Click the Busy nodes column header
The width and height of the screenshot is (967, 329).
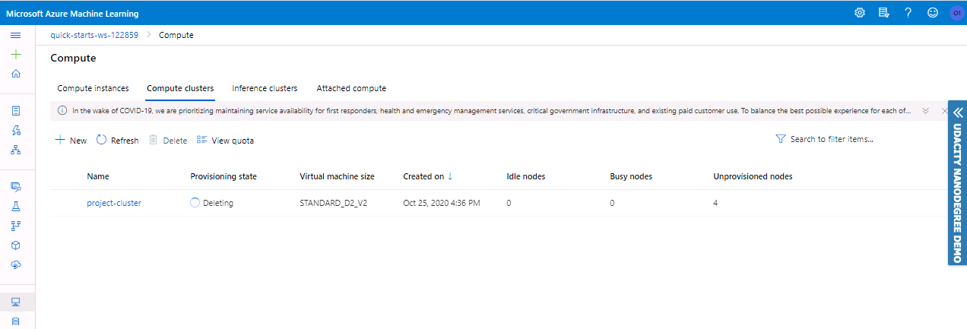tap(631, 176)
